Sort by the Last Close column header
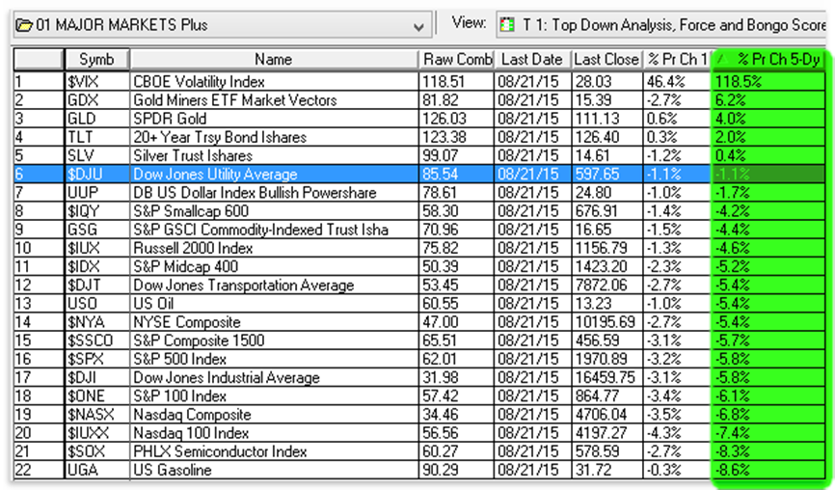835x490 pixels. (x=607, y=59)
